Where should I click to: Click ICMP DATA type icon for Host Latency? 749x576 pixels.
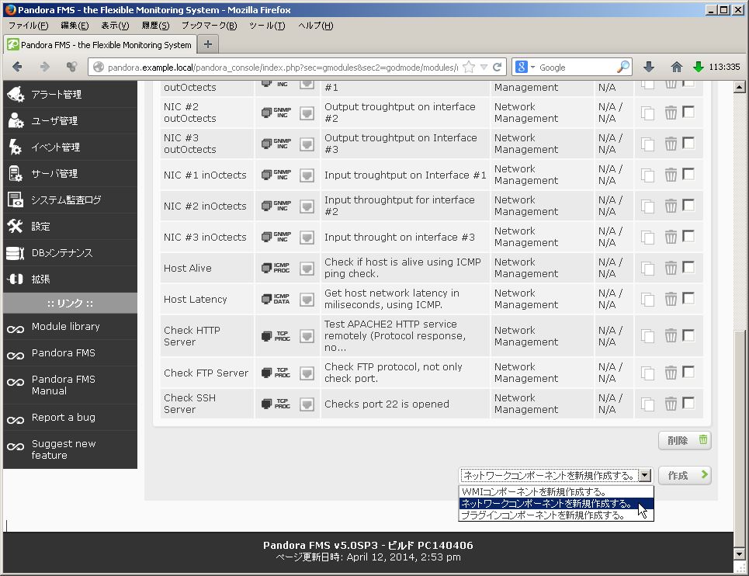pyautogui.click(x=276, y=299)
